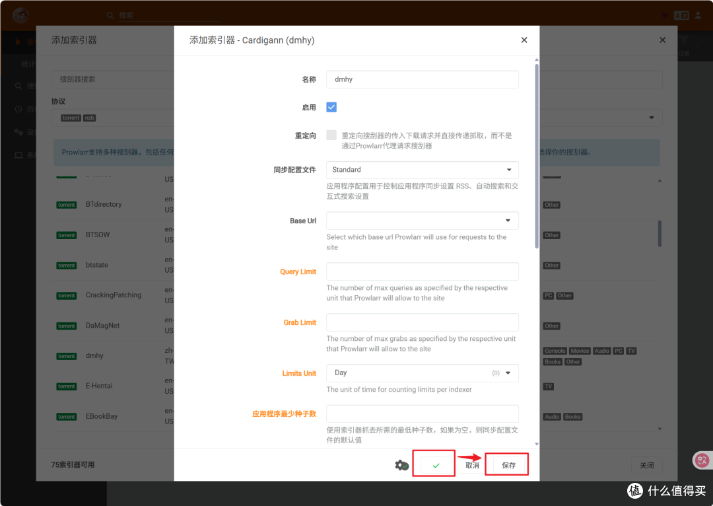
Task: Toggle the 重定向 redirect checkbox
Action: (331, 135)
